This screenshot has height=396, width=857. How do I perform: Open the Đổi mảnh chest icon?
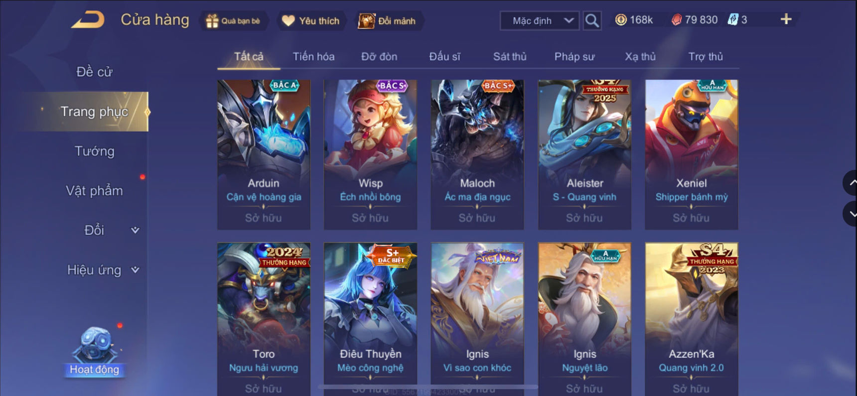367,21
